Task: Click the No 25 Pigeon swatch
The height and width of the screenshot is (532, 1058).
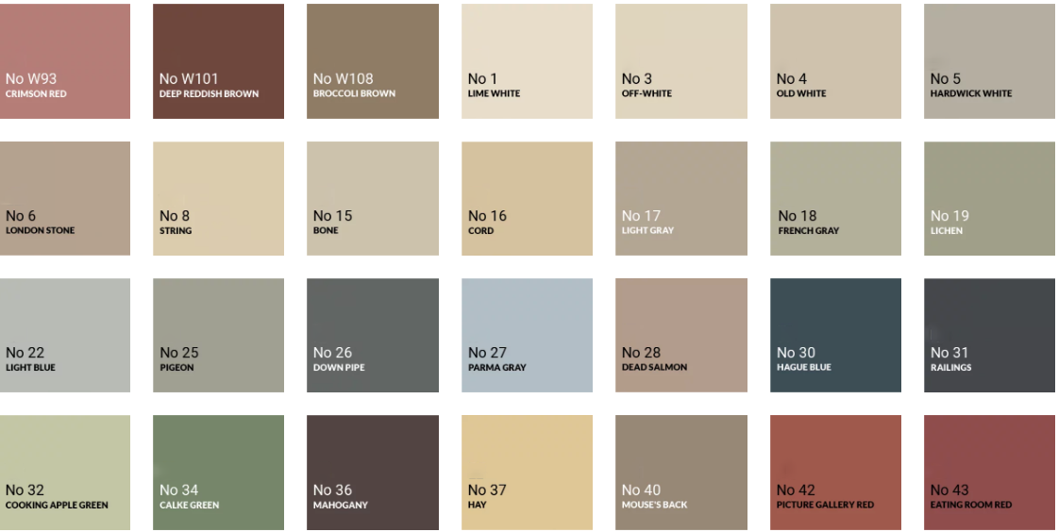Action: click(x=219, y=335)
